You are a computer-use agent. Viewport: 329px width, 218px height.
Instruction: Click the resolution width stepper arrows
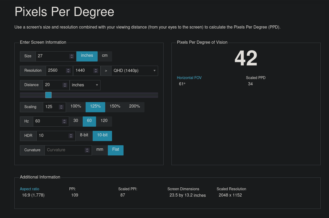pyautogui.click(x=68, y=70)
